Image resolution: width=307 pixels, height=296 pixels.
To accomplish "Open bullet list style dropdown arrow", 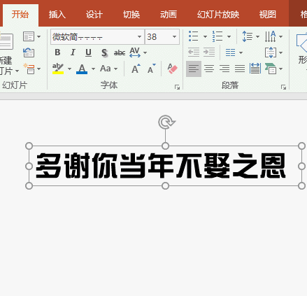I will [205, 36].
